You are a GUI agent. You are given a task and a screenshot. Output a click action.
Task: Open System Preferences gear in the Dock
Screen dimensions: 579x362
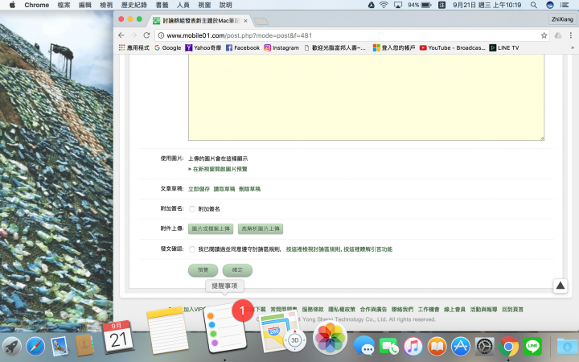(x=484, y=347)
